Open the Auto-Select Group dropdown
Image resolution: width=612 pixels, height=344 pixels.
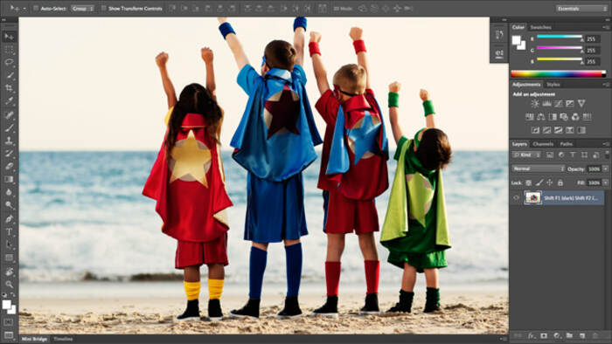82,8
